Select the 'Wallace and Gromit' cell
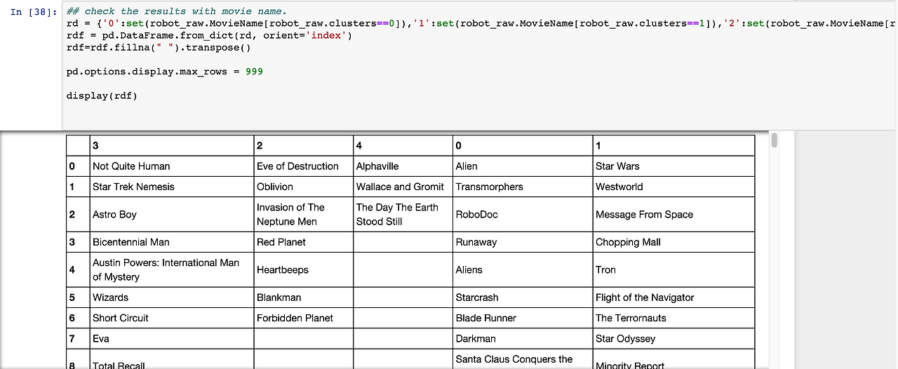Screen dimensions: 898x369 click(403, 187)
